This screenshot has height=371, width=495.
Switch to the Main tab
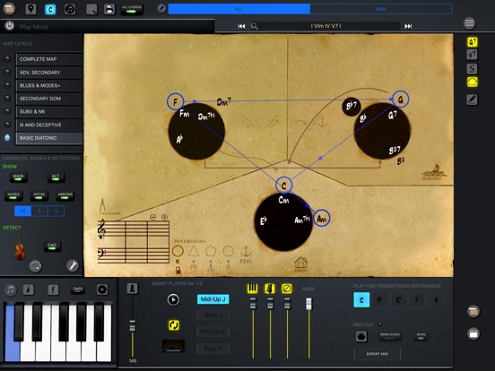[x=381, y=9]
